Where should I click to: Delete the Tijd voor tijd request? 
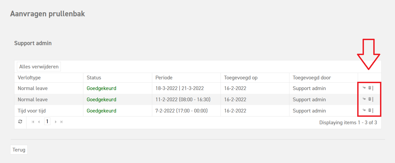(370, 110)
